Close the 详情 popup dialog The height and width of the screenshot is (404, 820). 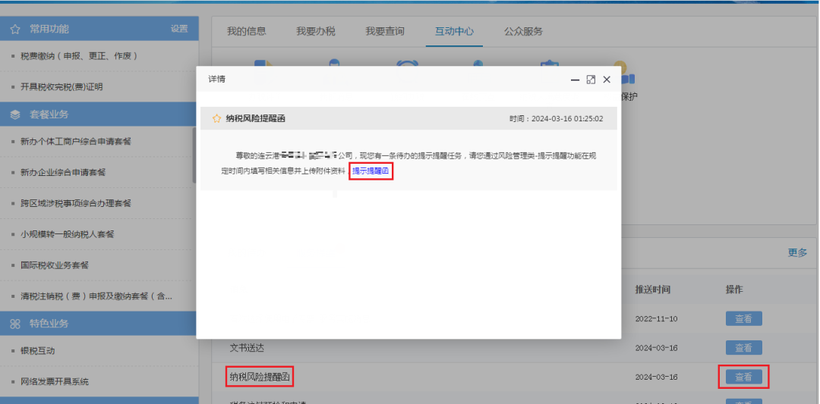(x=607, y=80)
